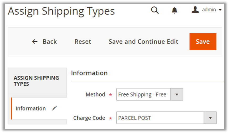Screen dimensions: 229x133
Task: Click the pencil icon beside Information
Action: 54,108
